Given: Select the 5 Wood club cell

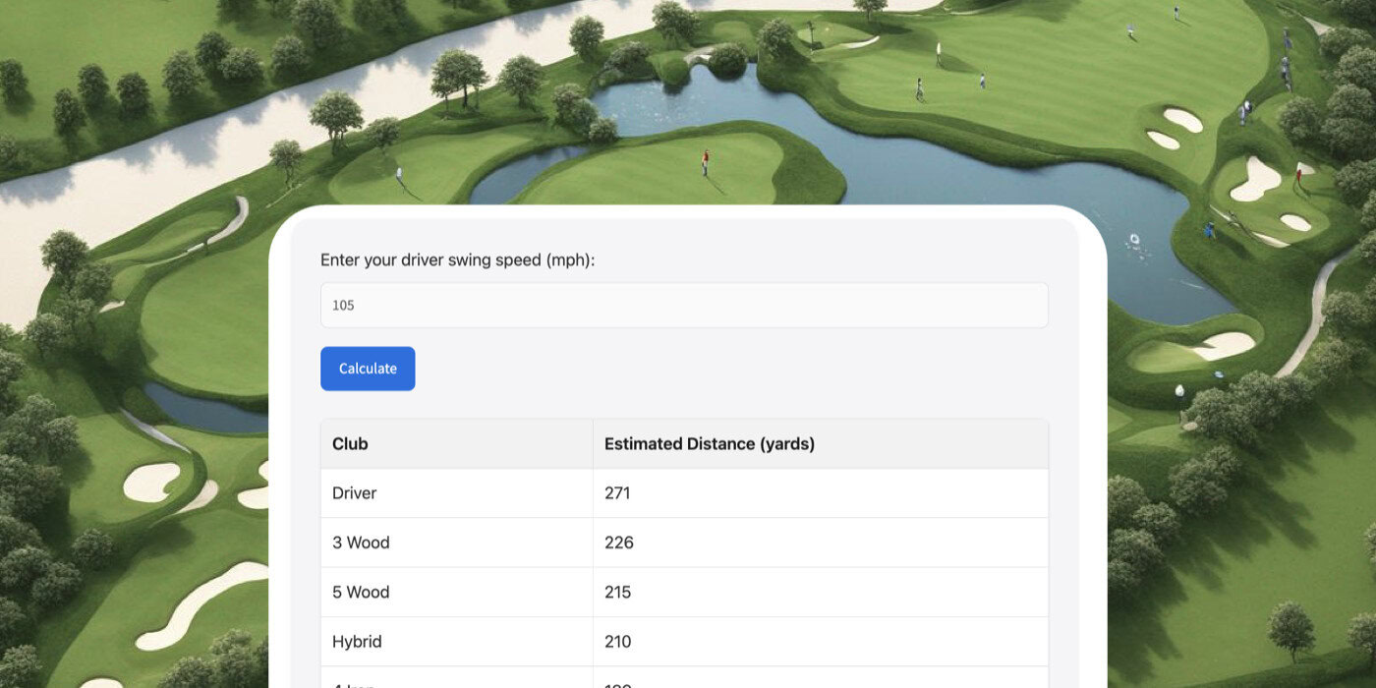Looking at the screenshot, I should pyautogui.click(x=360, y=591).
